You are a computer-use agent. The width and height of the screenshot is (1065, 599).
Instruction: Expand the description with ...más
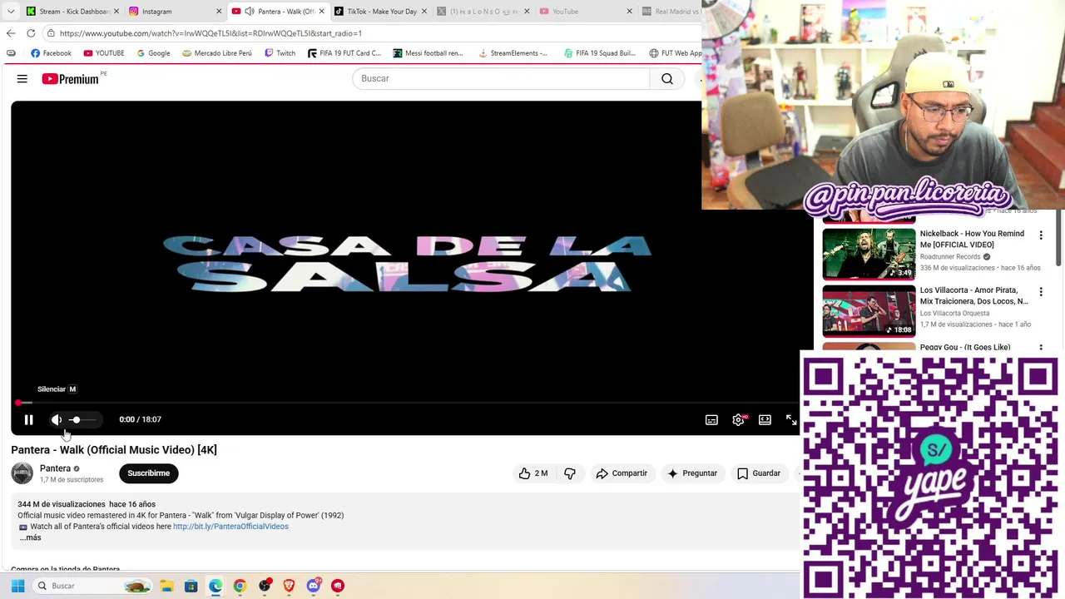[30, 537]
